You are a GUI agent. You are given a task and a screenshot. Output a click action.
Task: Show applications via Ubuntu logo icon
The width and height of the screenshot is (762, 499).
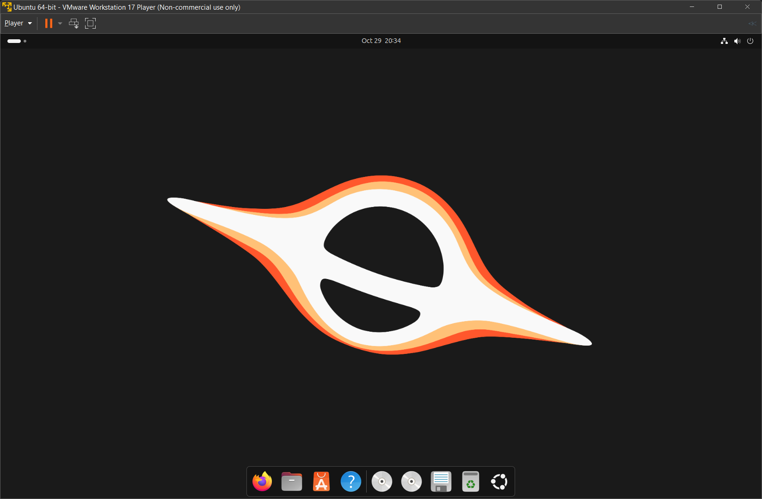click(x=499, y=481)
